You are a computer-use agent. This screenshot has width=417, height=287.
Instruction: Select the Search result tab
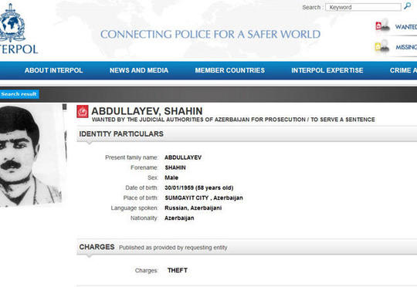tap(19, 94)
